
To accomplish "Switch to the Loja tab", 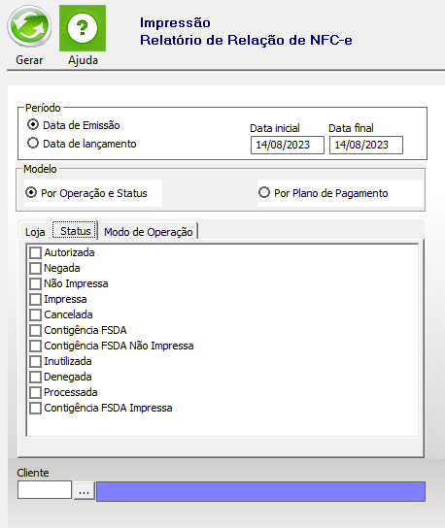I will (x=35, y=232).
